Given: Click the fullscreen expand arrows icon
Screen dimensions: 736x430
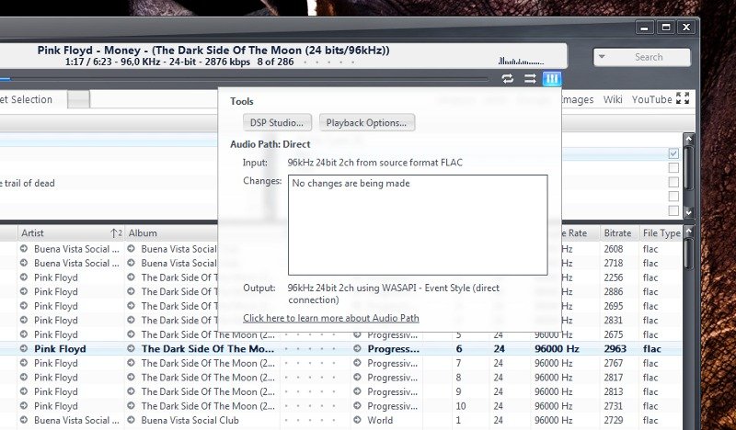Looking at the screenshot, I should pos(683,98).
